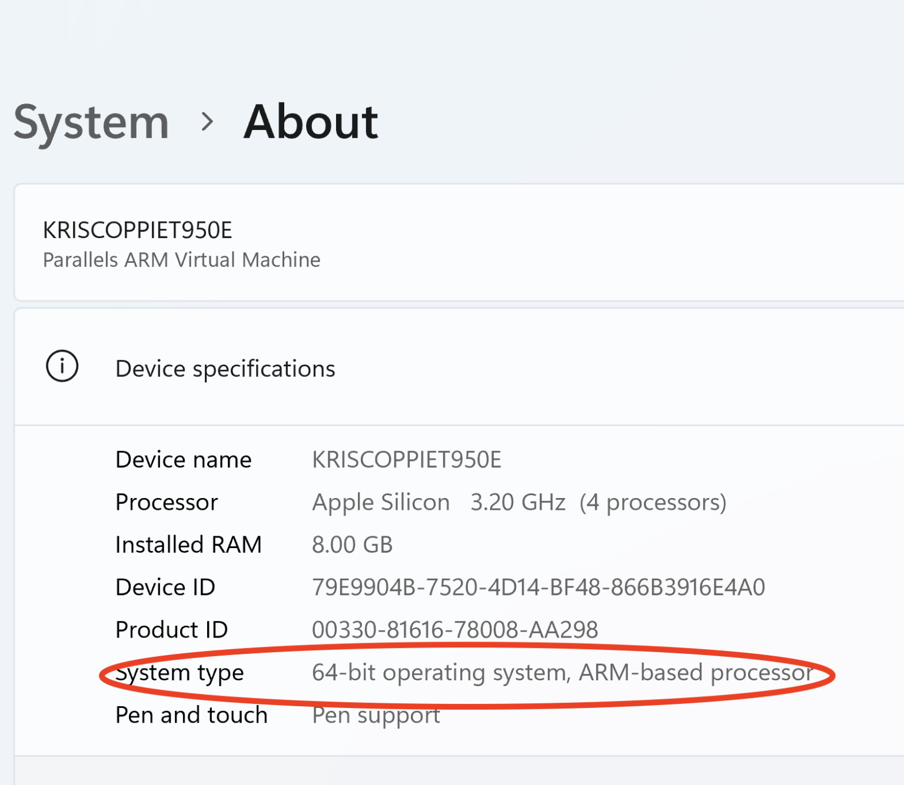The height and width of the screenshot is (785, 904).
Task: Click the Device ID label
Action: point(165,587)
